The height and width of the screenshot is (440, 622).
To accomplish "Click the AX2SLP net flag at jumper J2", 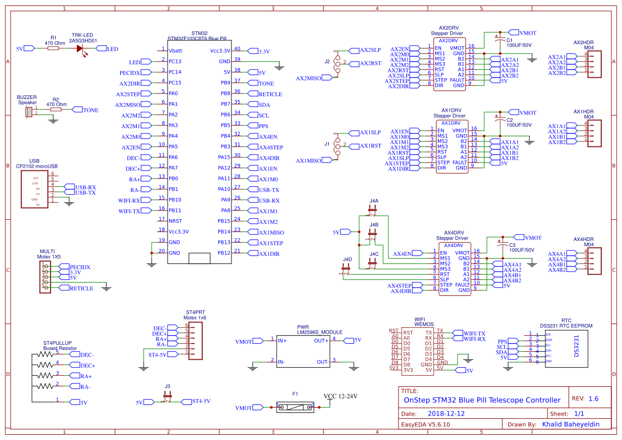I will point(365,50).
